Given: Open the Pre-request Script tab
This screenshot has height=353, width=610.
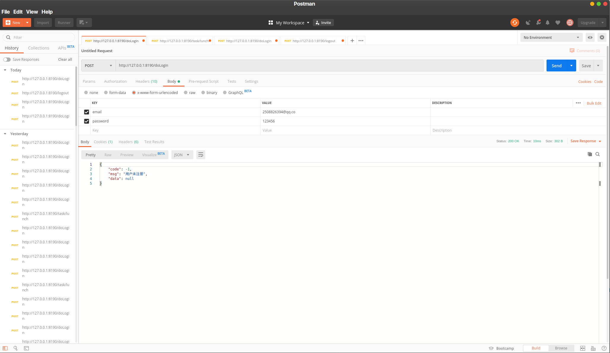Looking at the screenshot, I should pyautogui.click(x=203, y=81).
